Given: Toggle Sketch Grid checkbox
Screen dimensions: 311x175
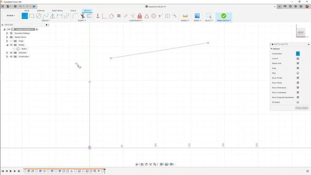Looking at the screenshot, I should click(298, 63).
